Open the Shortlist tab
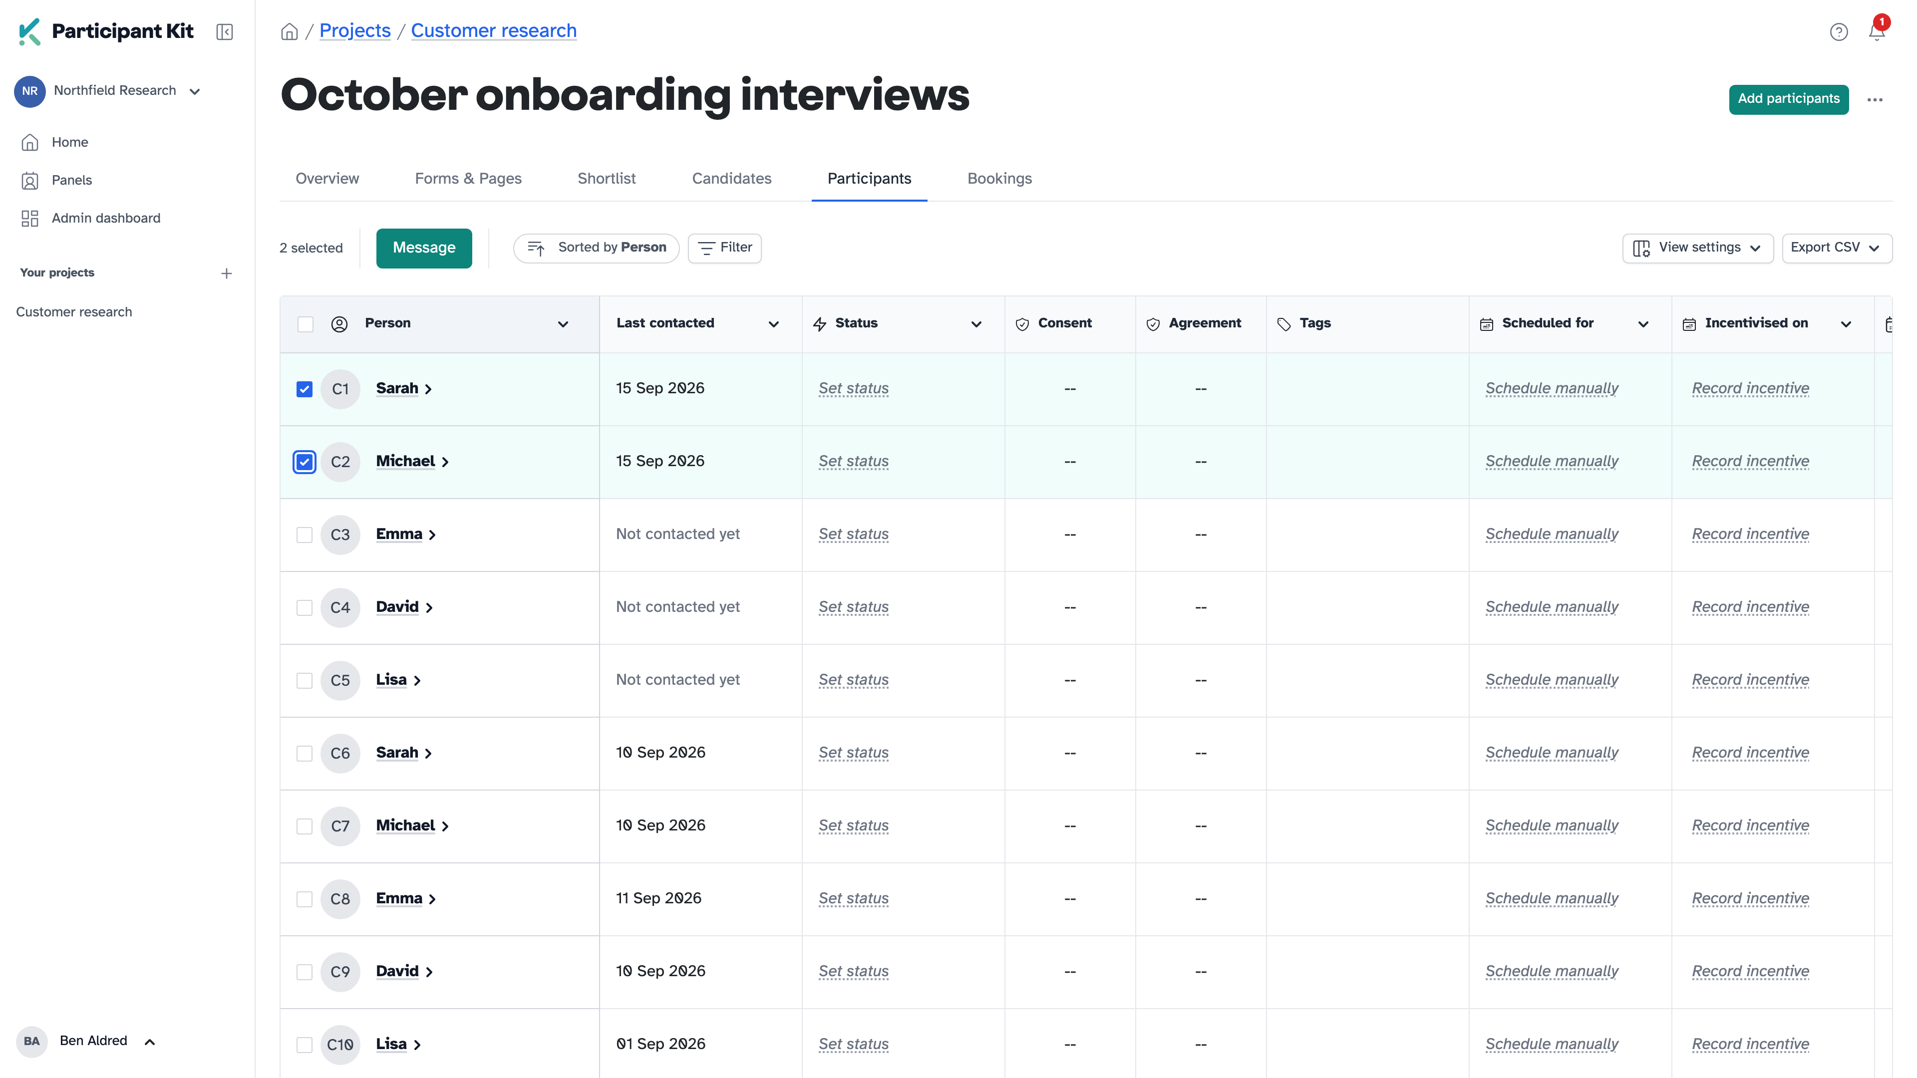Viewport: 1917px width, 1078px height. click(x=607, y=179)
